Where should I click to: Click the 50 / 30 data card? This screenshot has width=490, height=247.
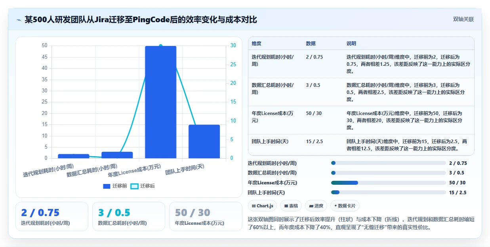click(x=206, y=216)
